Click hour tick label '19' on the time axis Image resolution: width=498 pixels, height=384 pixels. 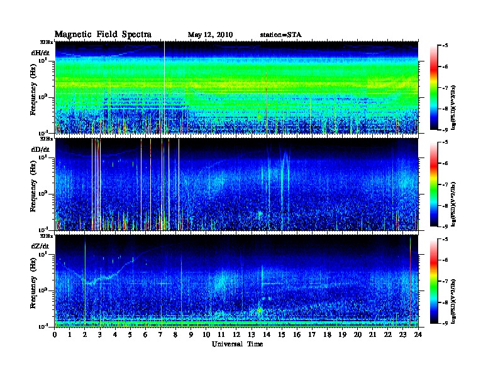(342, 334)
